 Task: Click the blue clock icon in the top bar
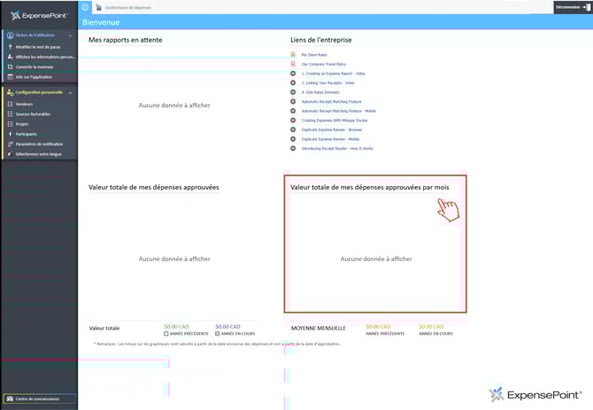point(85,7)
